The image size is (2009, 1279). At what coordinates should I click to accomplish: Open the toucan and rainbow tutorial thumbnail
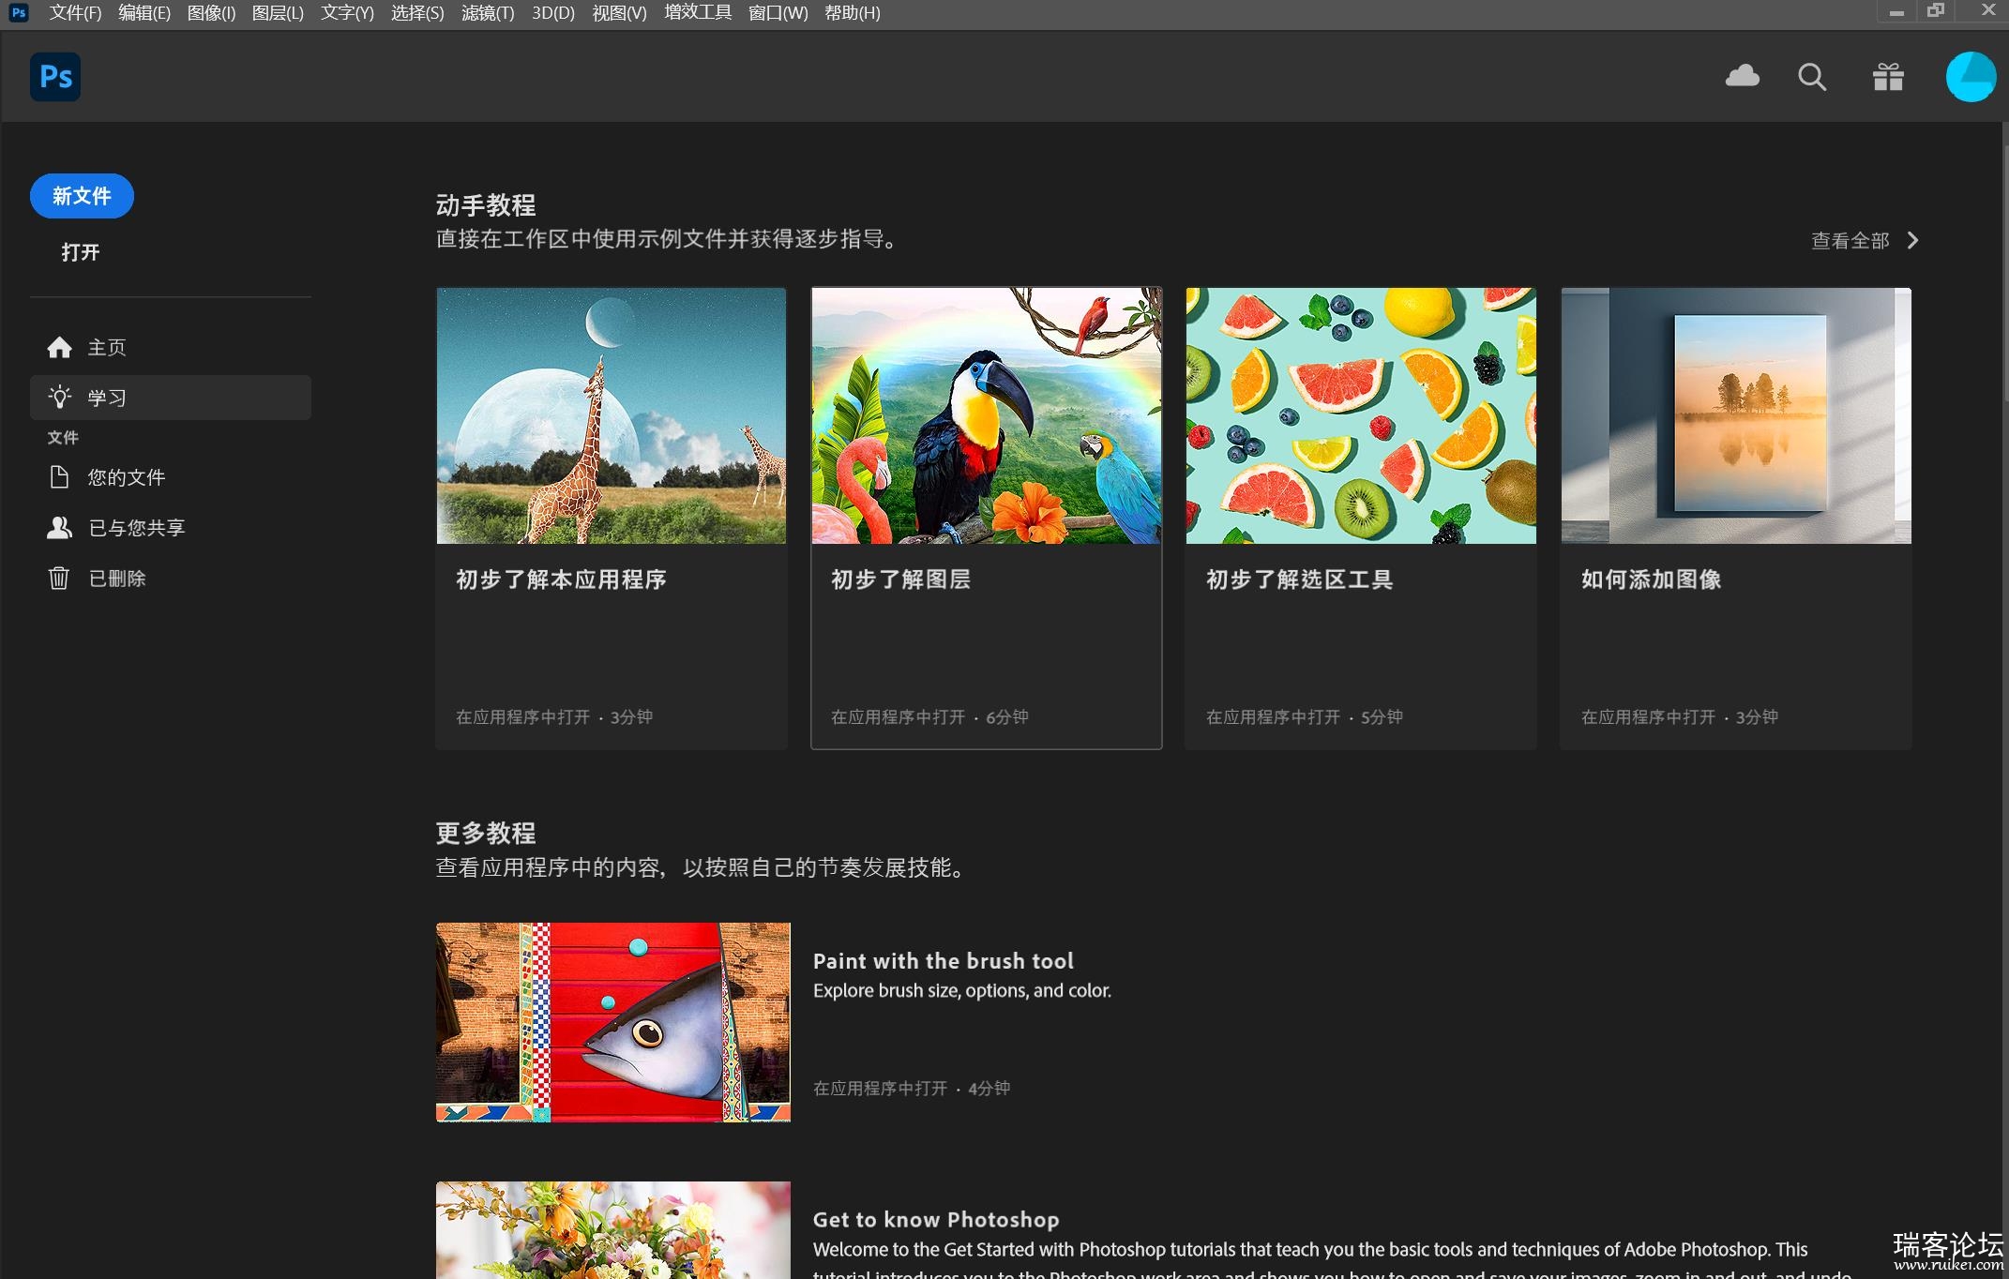(987, 415)
